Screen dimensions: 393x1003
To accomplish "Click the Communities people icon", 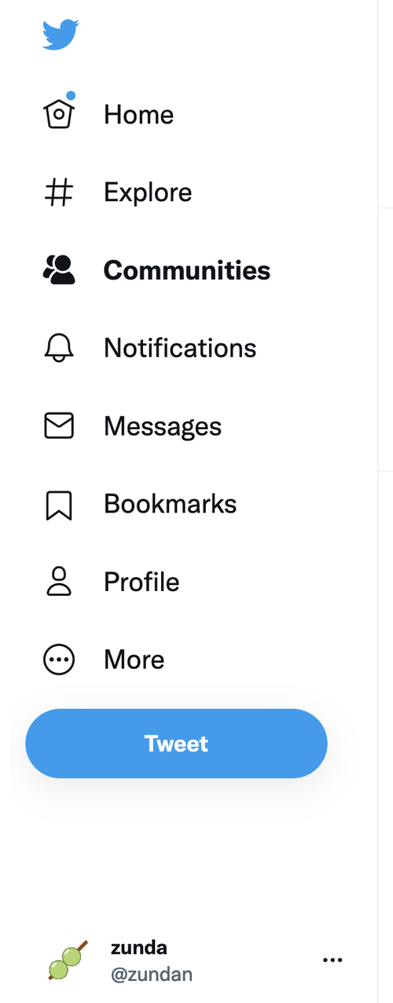I will [x=59, y=270].
